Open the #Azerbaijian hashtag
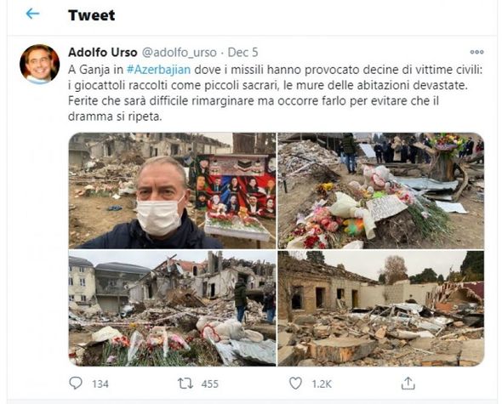The image size is (502, 404). [158, 69]
